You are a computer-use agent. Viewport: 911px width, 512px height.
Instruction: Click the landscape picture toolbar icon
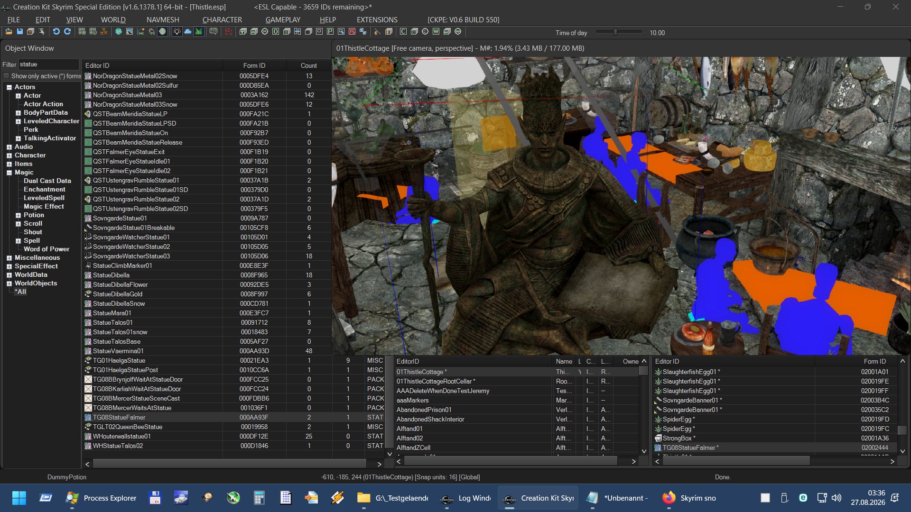point(130,32)
